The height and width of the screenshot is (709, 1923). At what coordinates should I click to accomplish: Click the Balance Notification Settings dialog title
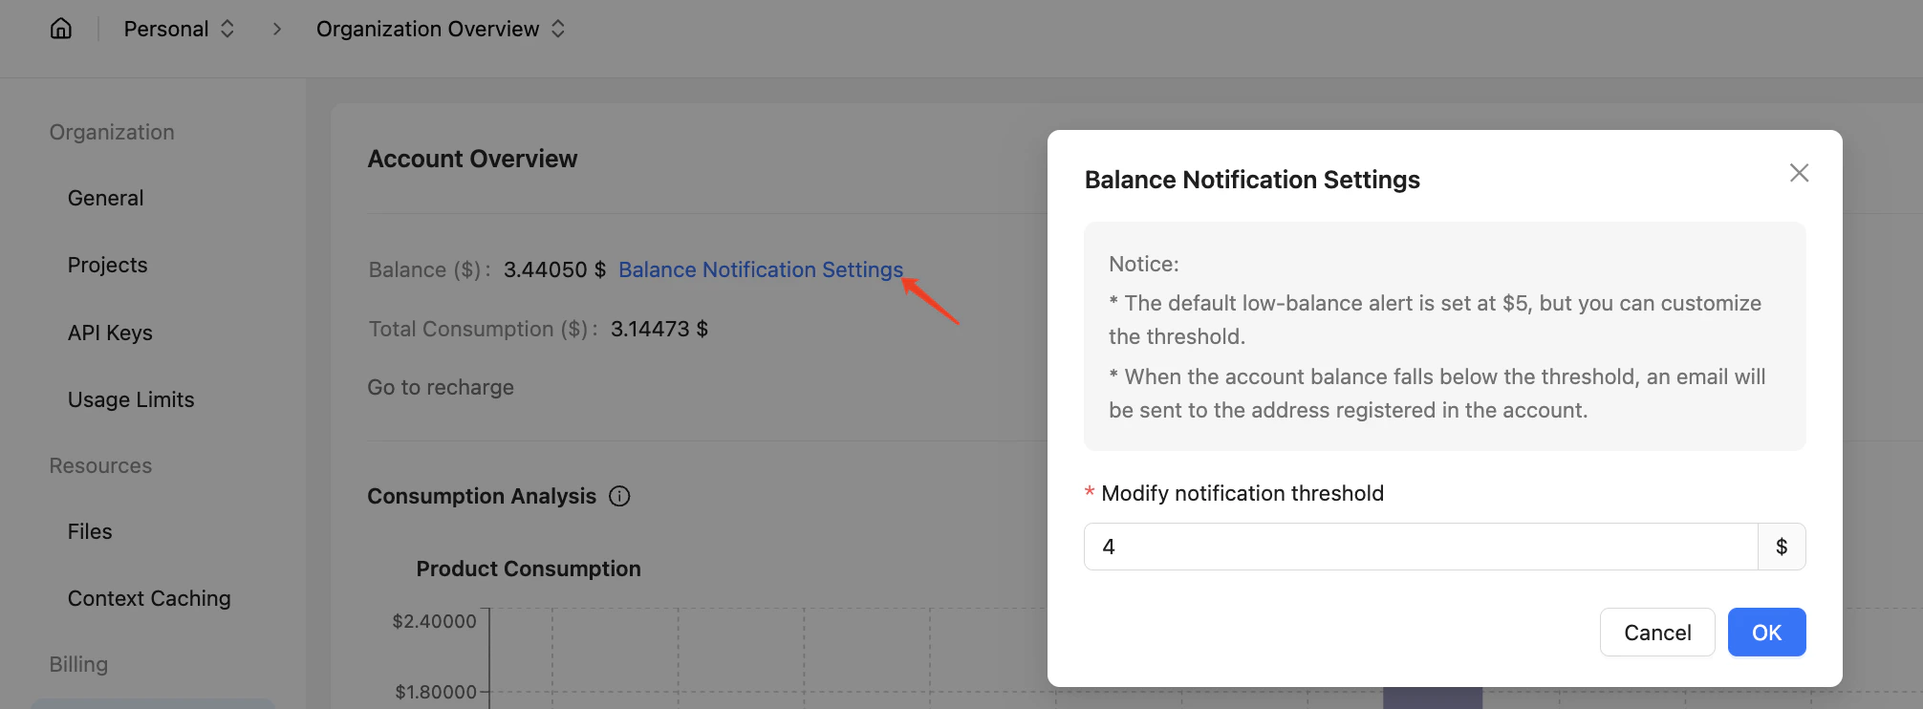pos(1252,180)
